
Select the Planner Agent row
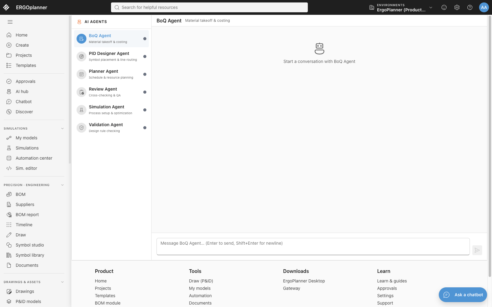111,74
